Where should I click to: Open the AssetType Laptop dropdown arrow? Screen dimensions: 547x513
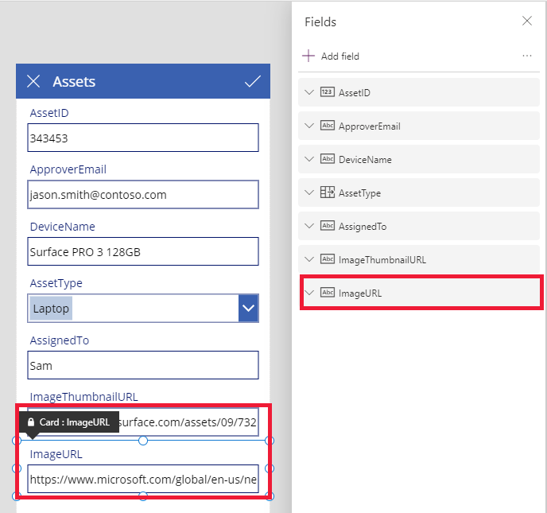click(248, 308)
